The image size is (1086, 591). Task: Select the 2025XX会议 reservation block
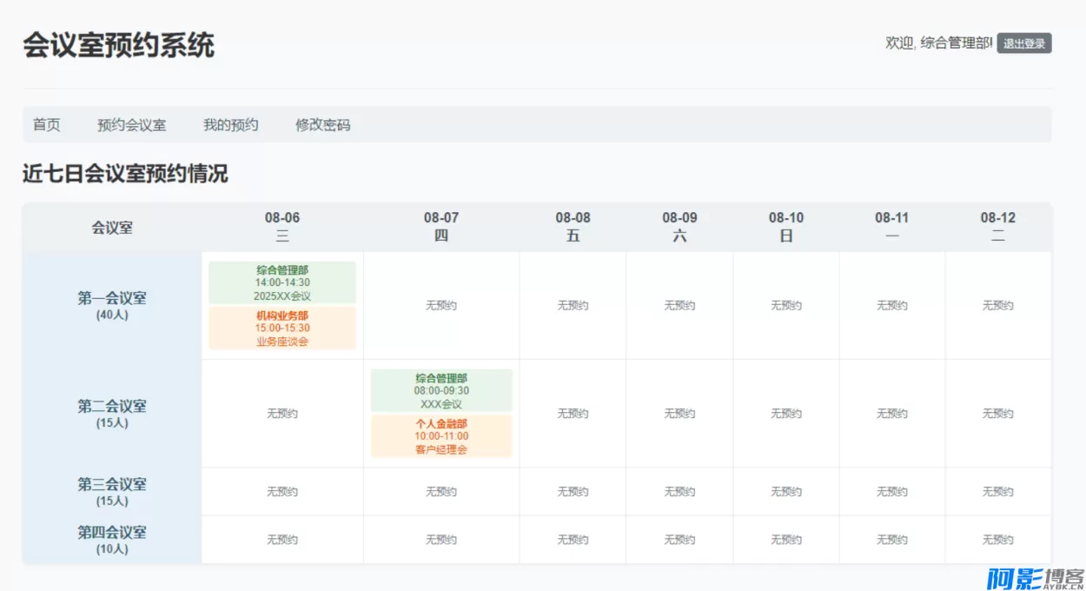pos(281,282)
